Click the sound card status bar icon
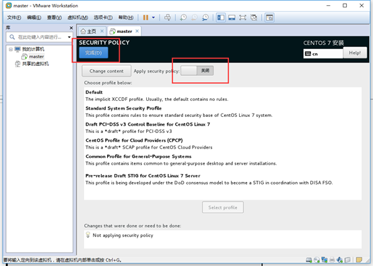Screen dimensions: 373x266 coord(340,260)
